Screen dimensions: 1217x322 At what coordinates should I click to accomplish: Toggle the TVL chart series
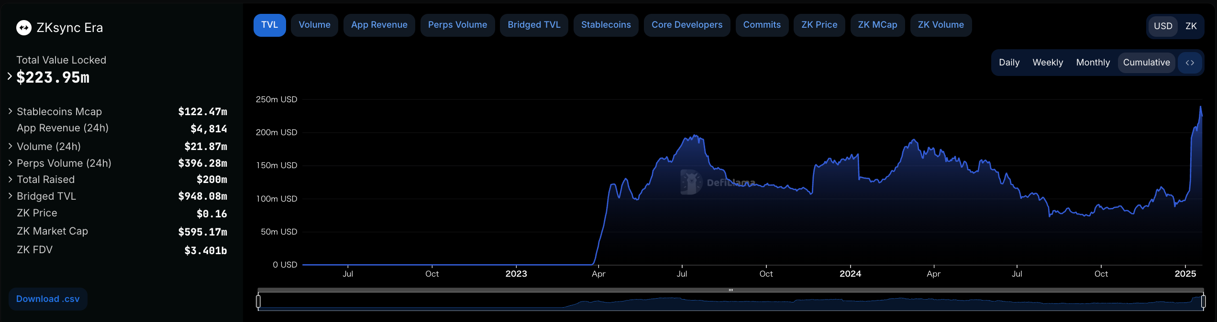point(269,25)
